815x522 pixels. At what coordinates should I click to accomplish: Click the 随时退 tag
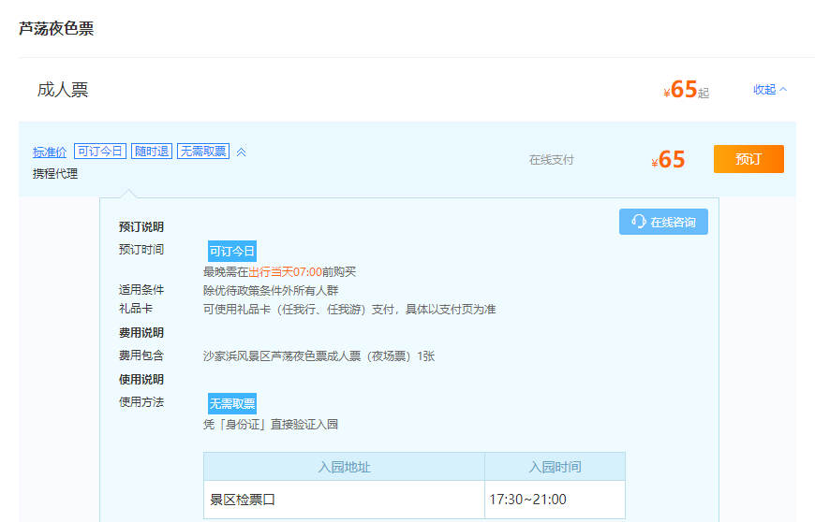click(x=151, y=151)
